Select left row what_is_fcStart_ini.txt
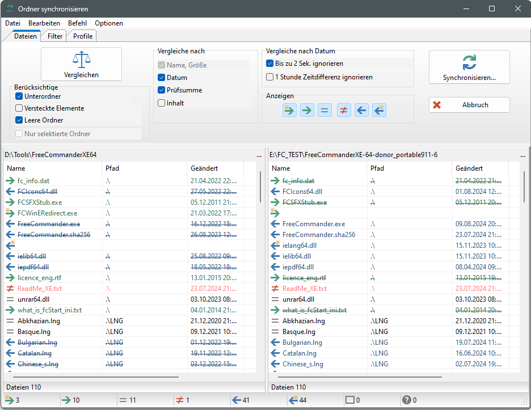This screenshot has width=531, height=410. 130,310
